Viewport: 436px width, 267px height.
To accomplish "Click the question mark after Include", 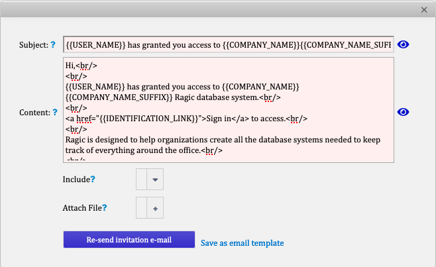I will (x=93, y=179).
